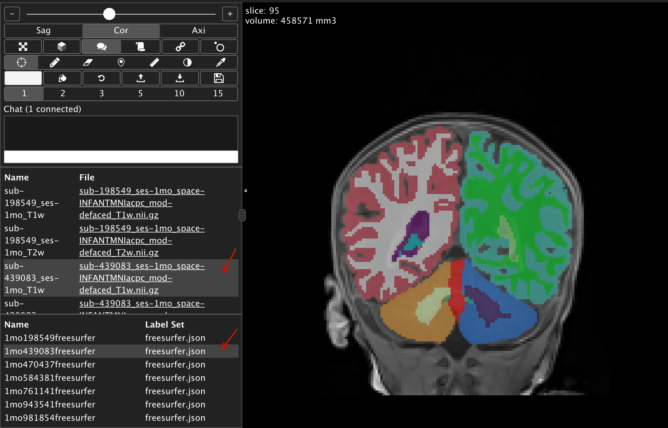Open the 3D cube render icon
This screenshot has height=428, width=668.
[x=62, y=47]
